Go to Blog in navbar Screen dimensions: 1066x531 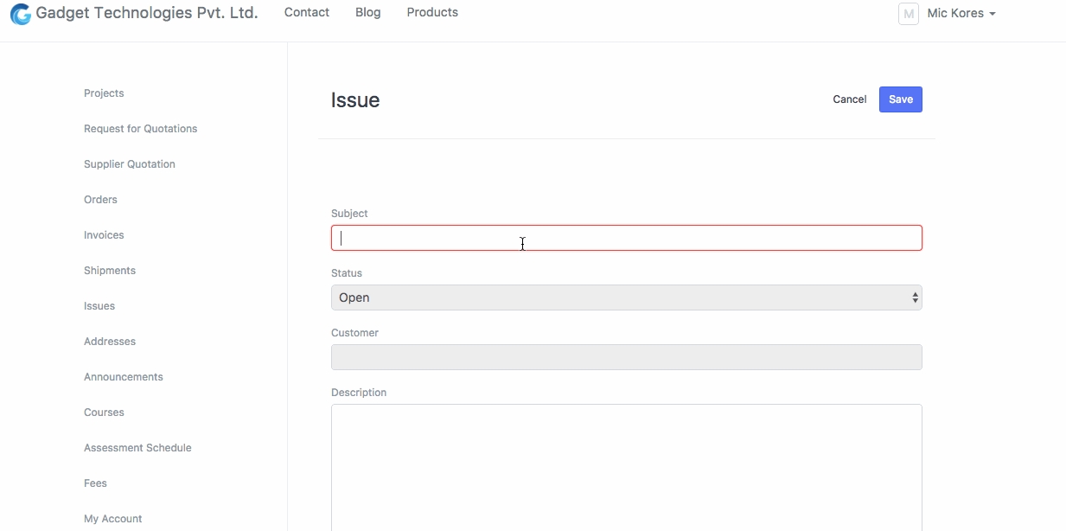point(367,13)
